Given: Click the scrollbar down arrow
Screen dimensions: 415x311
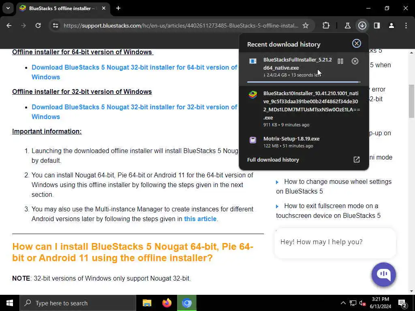Looking at the screenshot, I should [411, 291].
